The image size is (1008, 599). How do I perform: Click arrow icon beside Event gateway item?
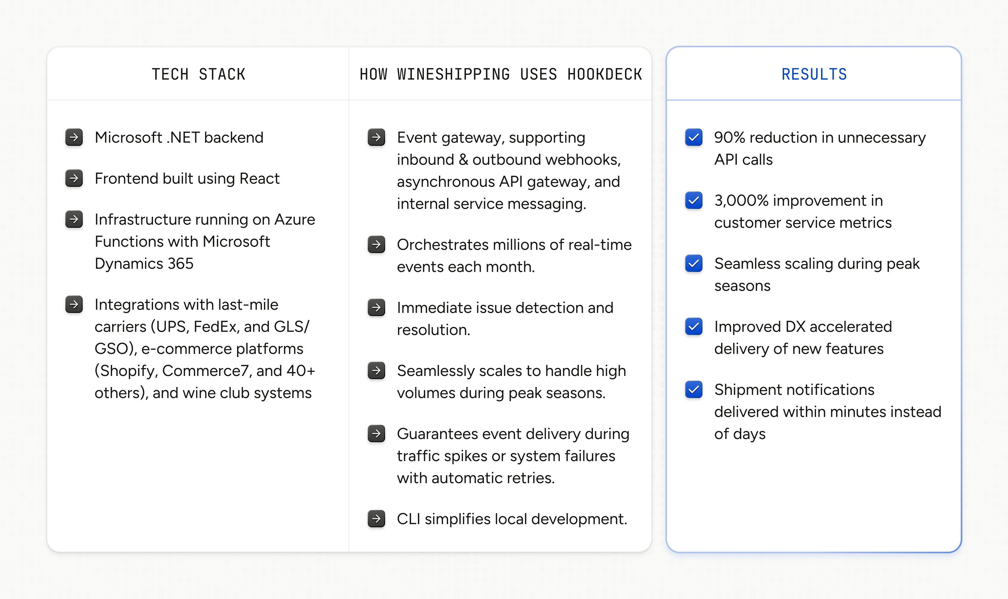pyautogui.click(x=376, y=137)
